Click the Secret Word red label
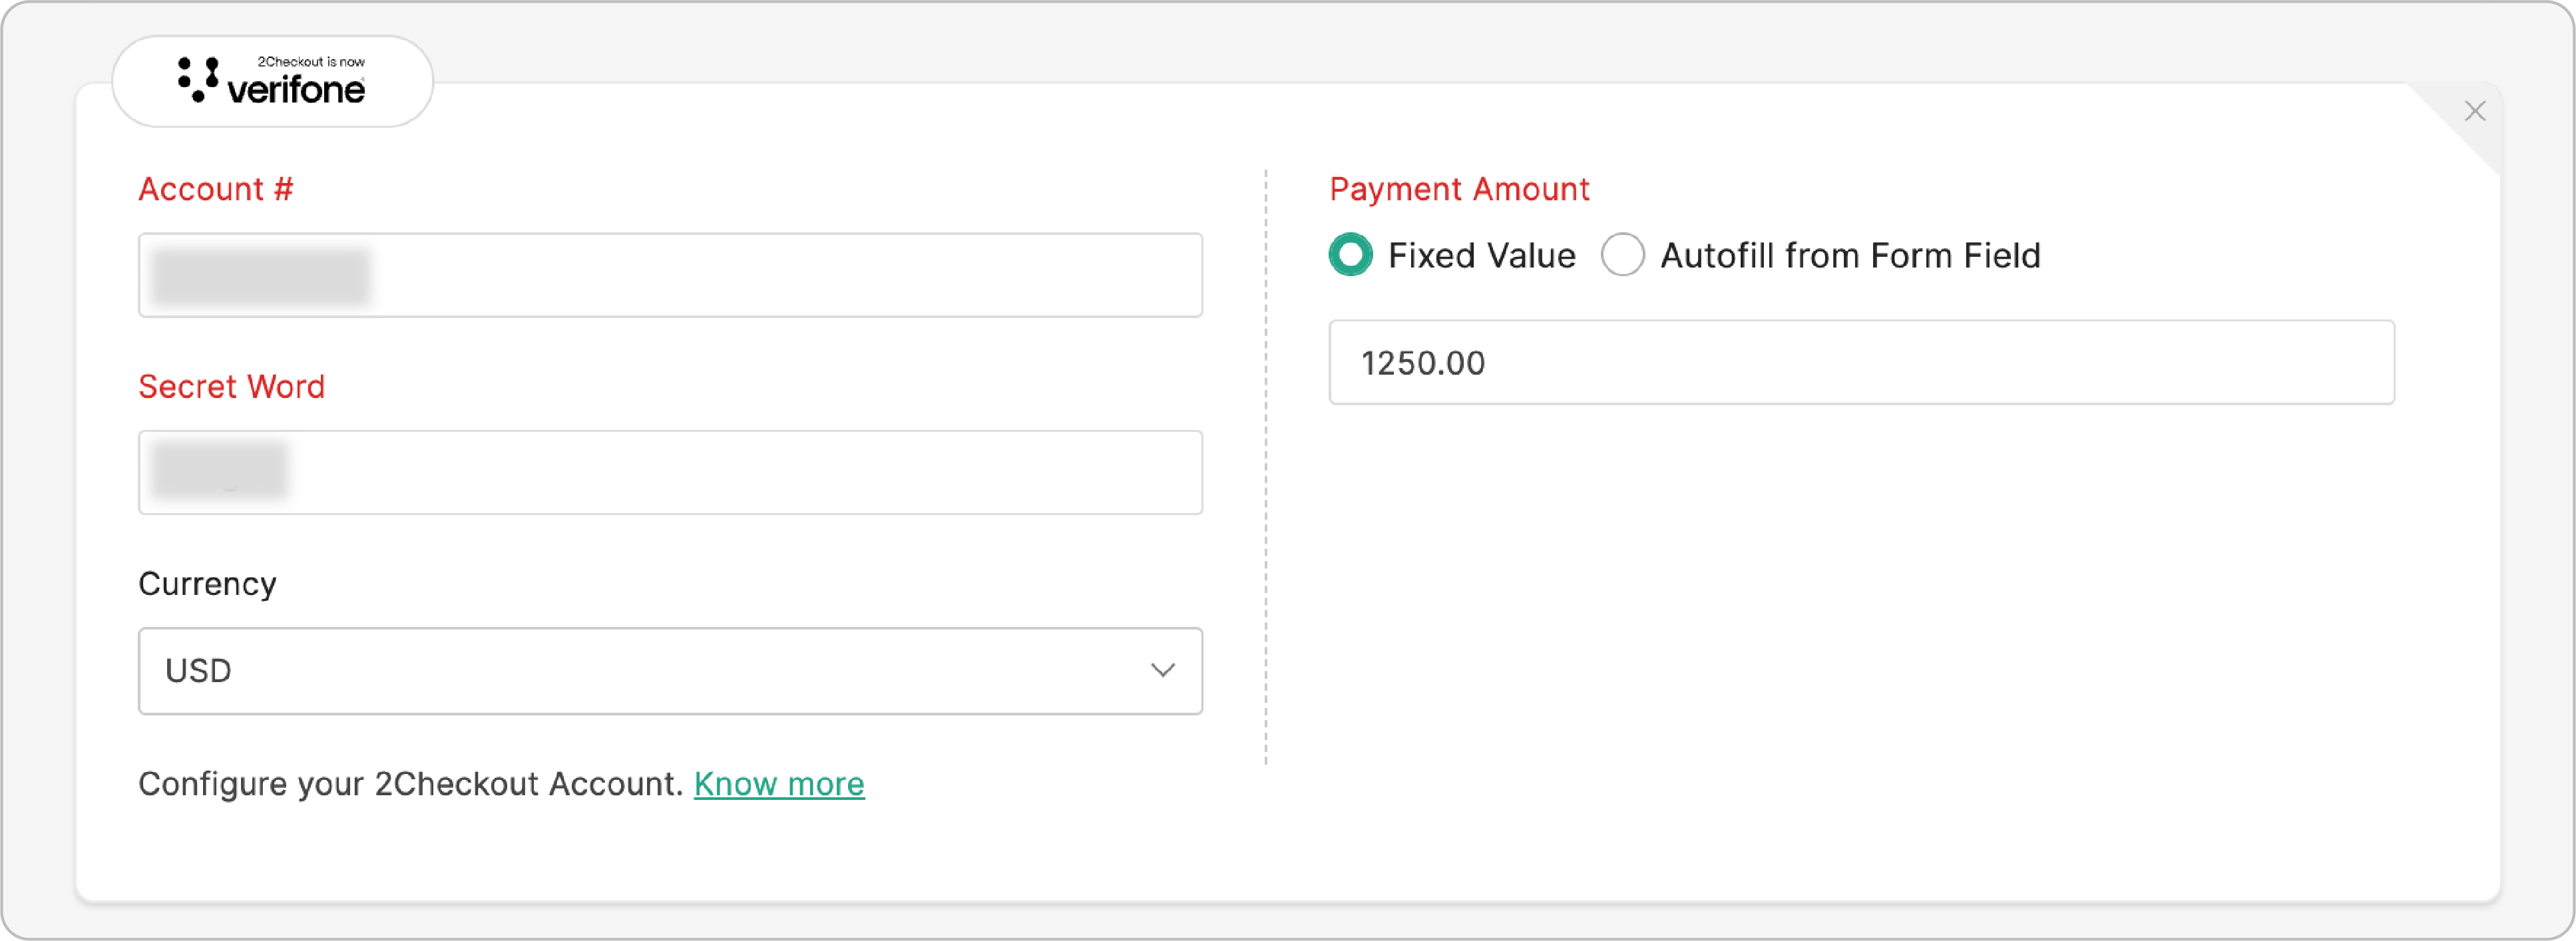Image resolution: width=2576 pixels, height=941 pixels. [x=232, y=386]
